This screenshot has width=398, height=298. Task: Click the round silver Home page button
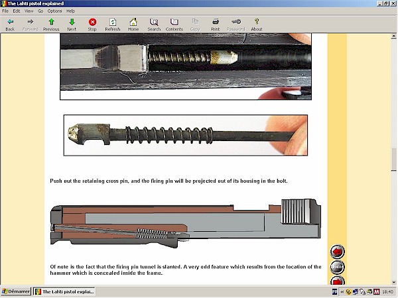(338, 267)
